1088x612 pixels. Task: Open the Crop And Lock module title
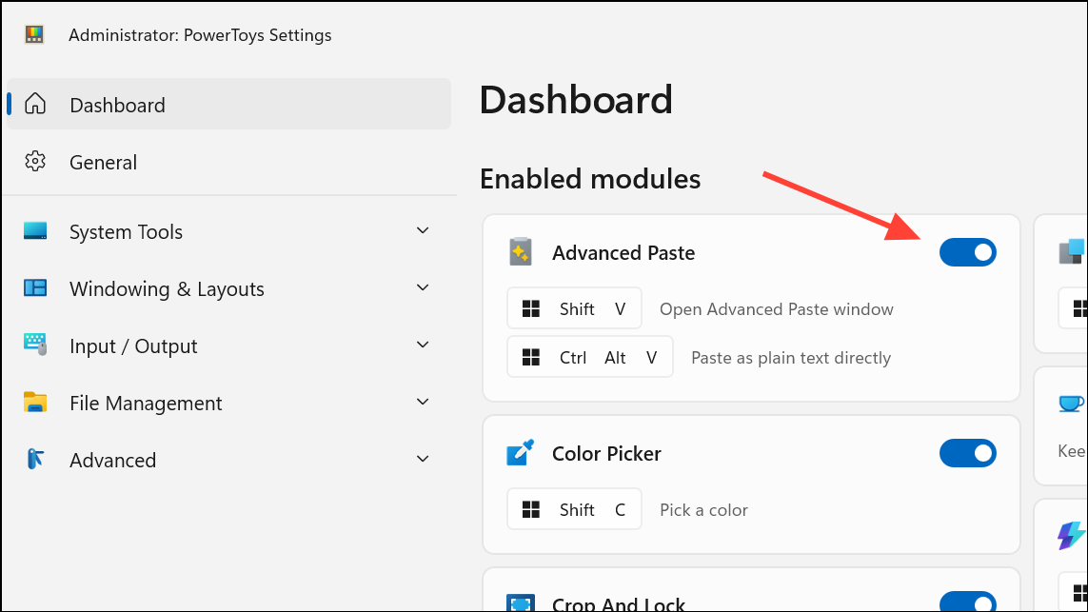[x=618, y=603]
